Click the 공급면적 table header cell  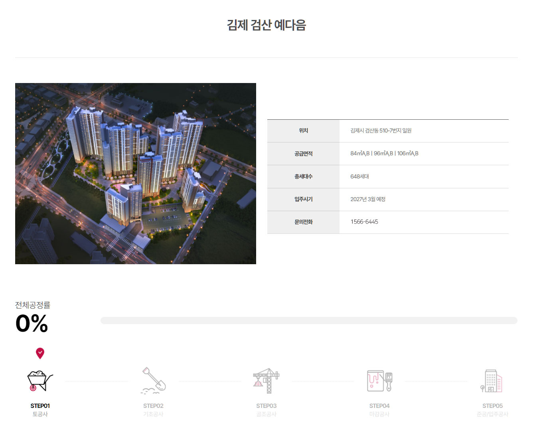[x=303, y=154]
